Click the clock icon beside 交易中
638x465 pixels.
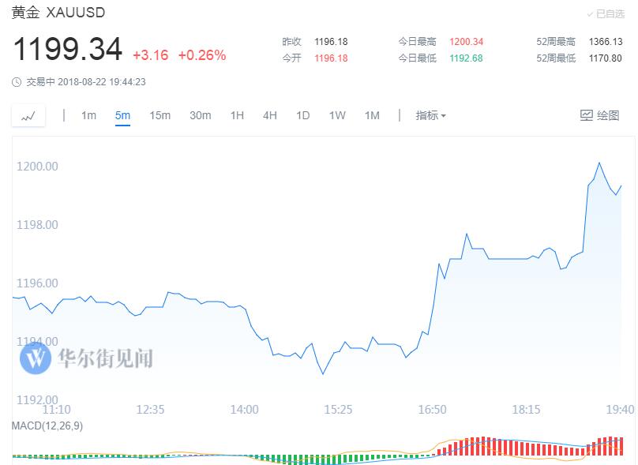point(17,82)
